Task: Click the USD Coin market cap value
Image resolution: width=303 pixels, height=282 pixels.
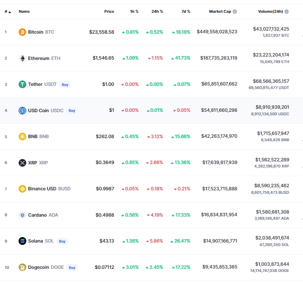Action: (x=219, y=110)
